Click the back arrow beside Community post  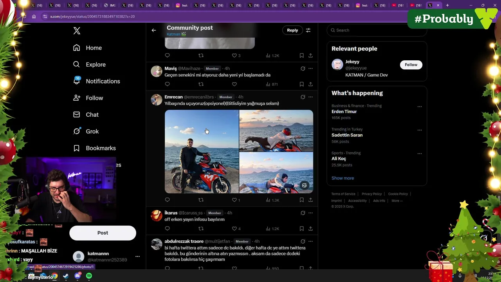154,30
